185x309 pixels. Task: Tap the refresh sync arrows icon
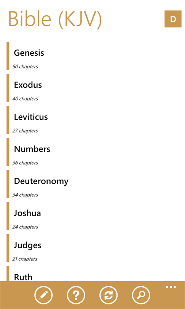108,295
